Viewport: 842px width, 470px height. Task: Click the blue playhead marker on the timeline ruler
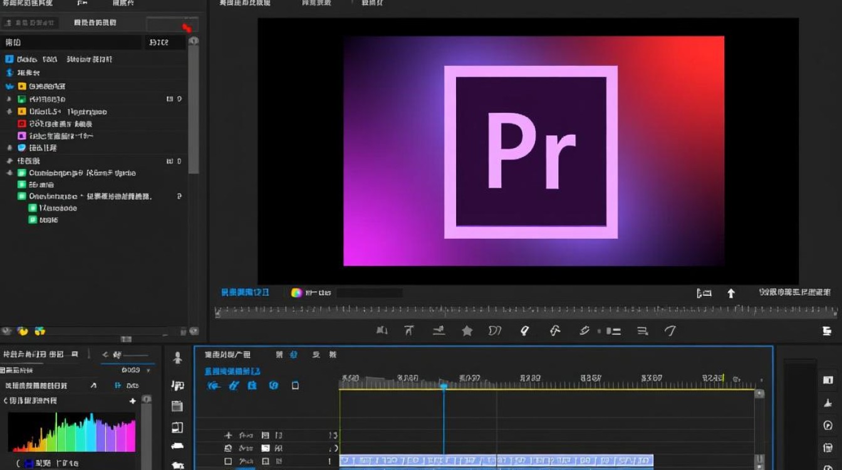(444, 386)
